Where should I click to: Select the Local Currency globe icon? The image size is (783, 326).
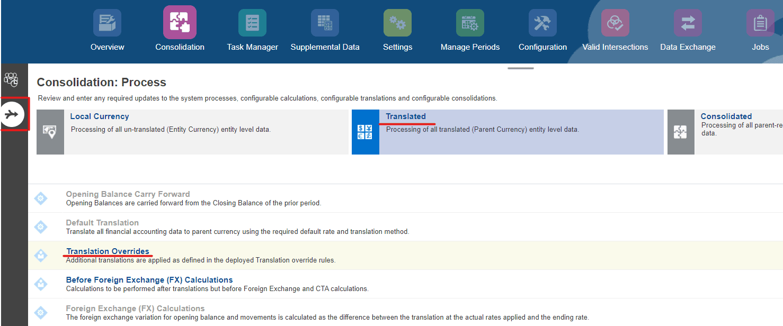pyautogui.click(x=50, y=132)
